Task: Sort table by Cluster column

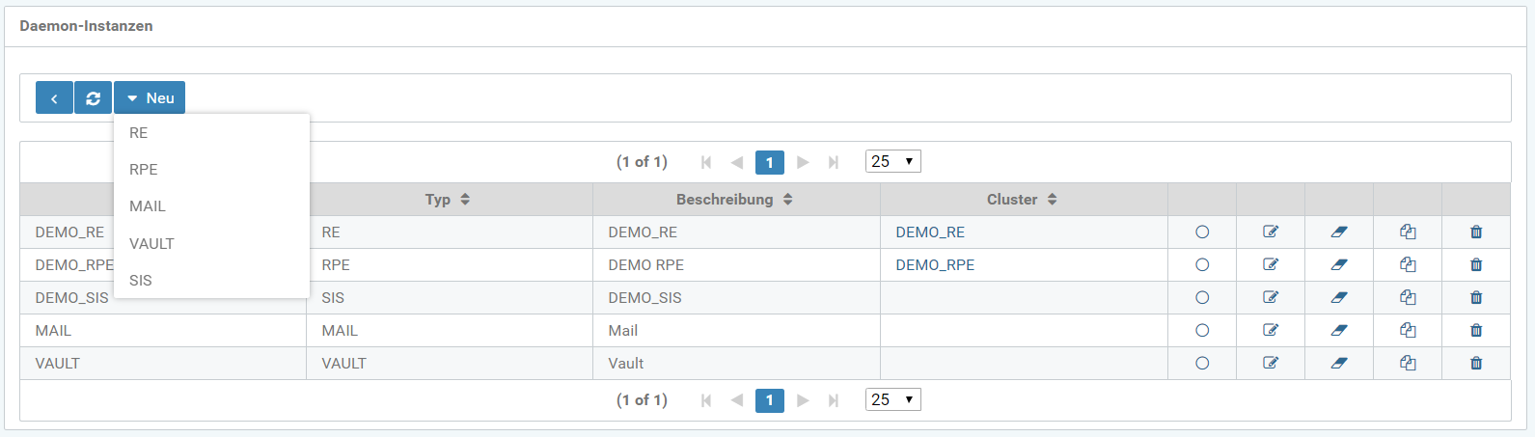Action: (x=1022, y=200)
